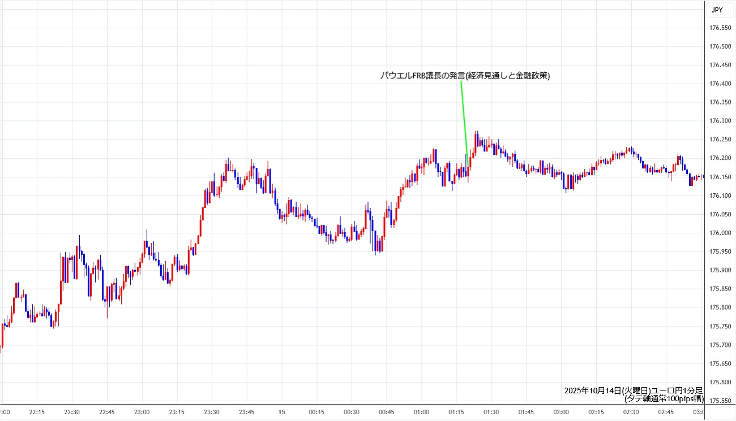Click the 01:45 time axis label
Image resolution: width=736 pixels, height=421 pixels.
point(527,413)
